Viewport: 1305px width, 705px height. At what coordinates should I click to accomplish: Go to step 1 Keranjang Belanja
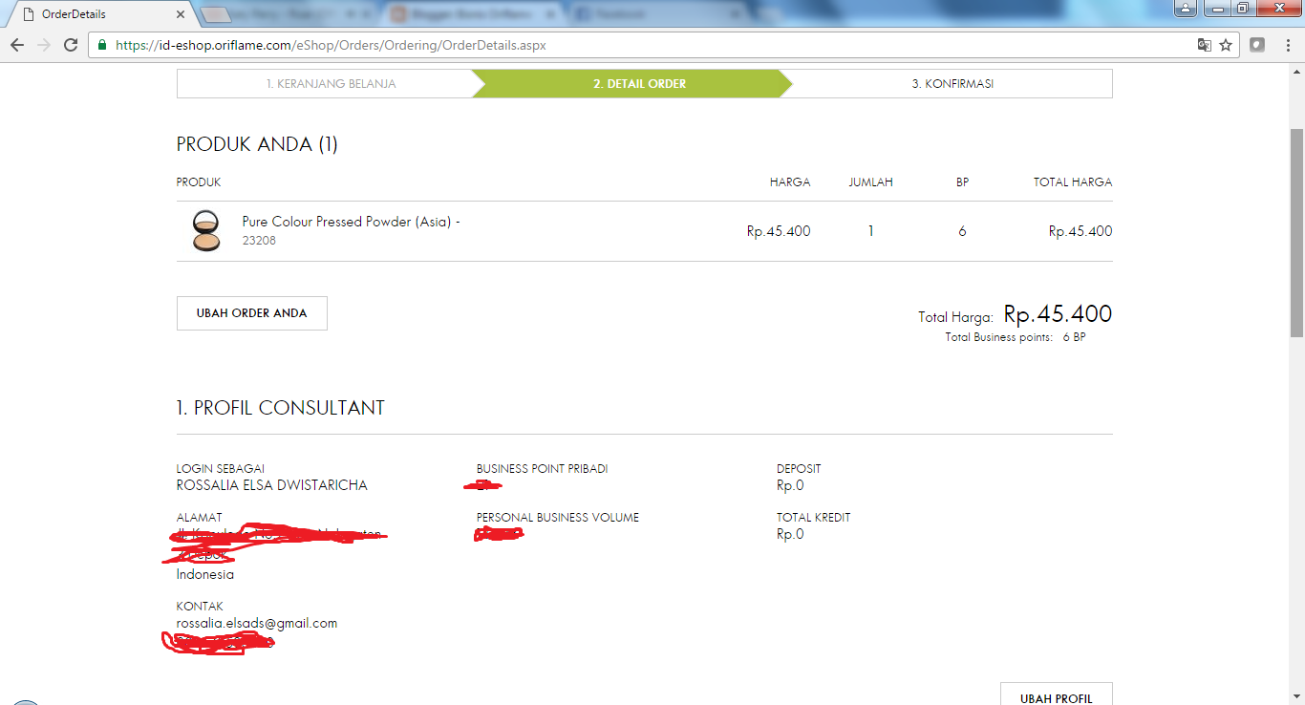click(331, 84)
